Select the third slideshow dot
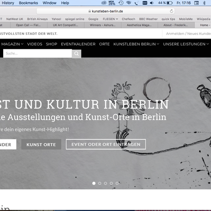 pos(105,184)
